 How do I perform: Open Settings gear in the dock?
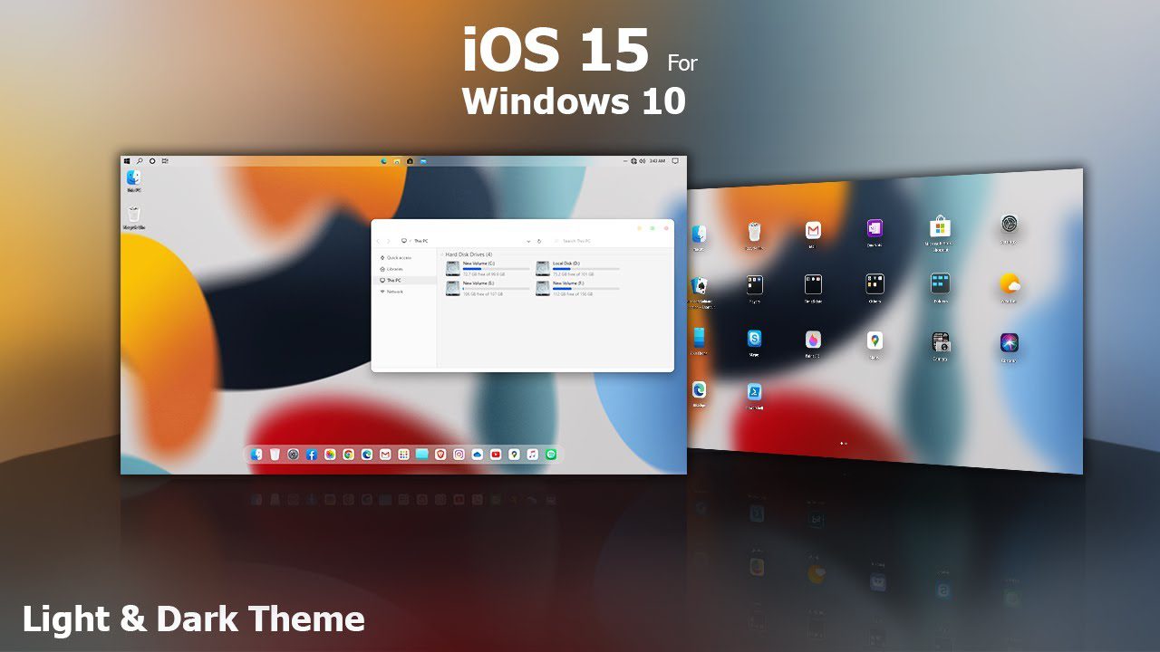[x=293, y=455]
